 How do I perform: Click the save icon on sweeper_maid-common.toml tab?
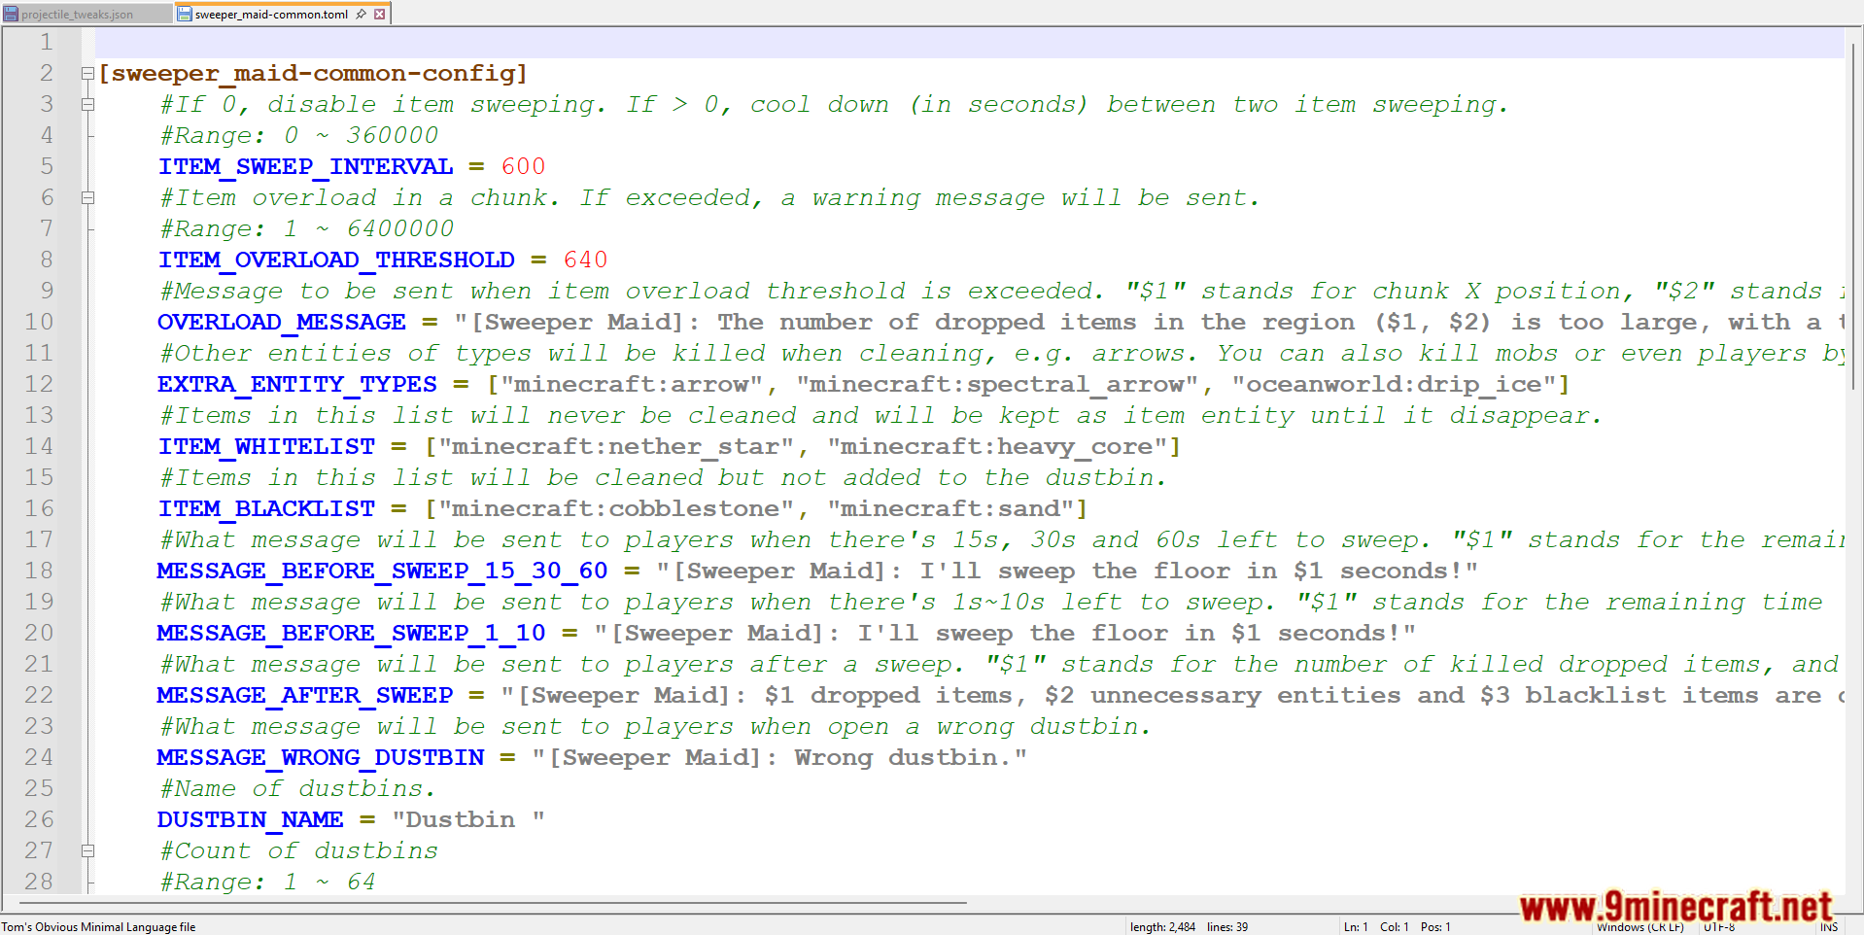click(184, 15)
